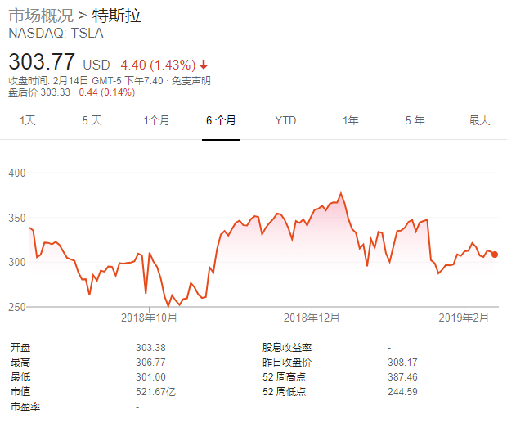Click the 市值 row label
This screenshot has height=428, width=507.
coord(20,392)
